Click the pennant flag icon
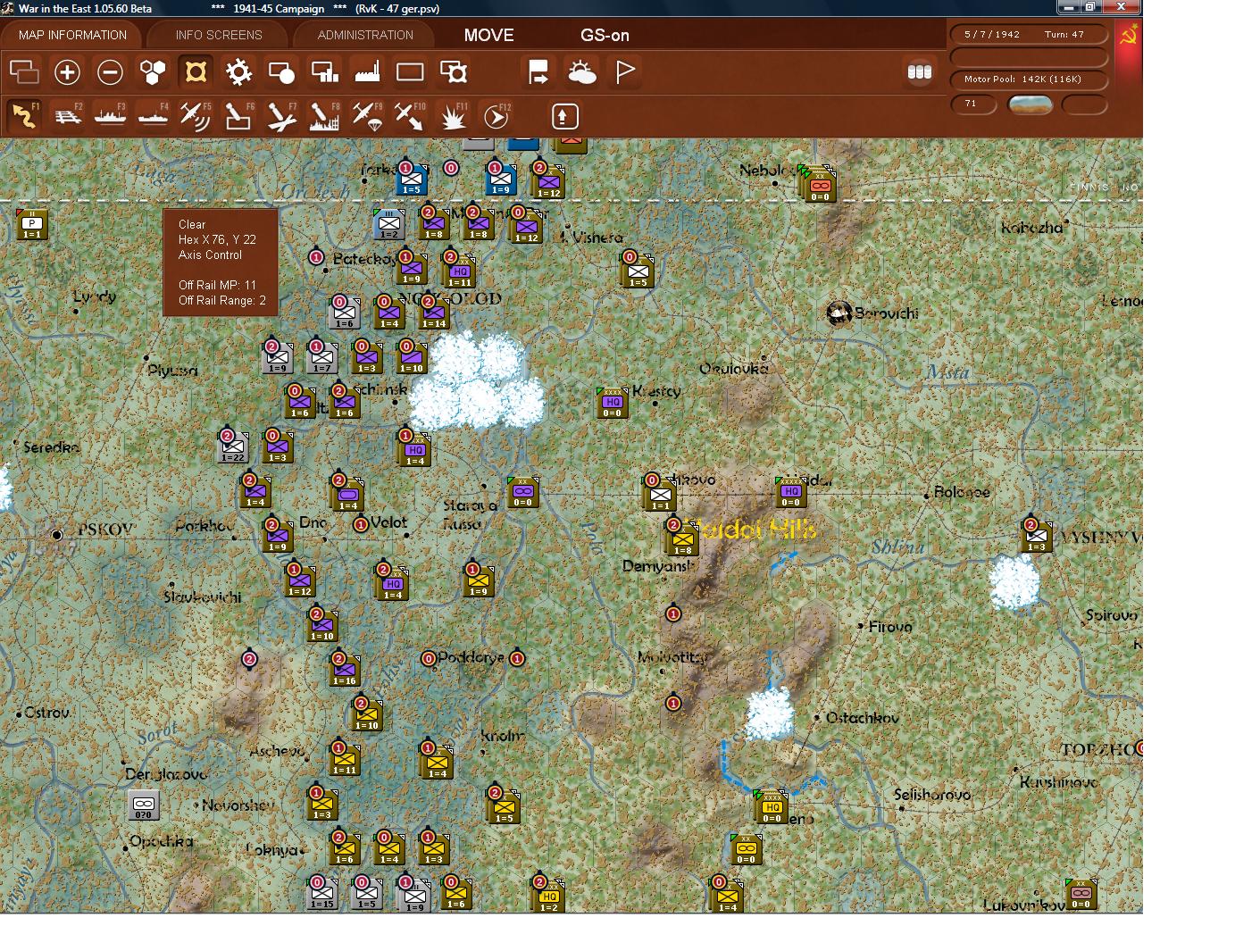Screen dimensions: 1235x926 625,72
